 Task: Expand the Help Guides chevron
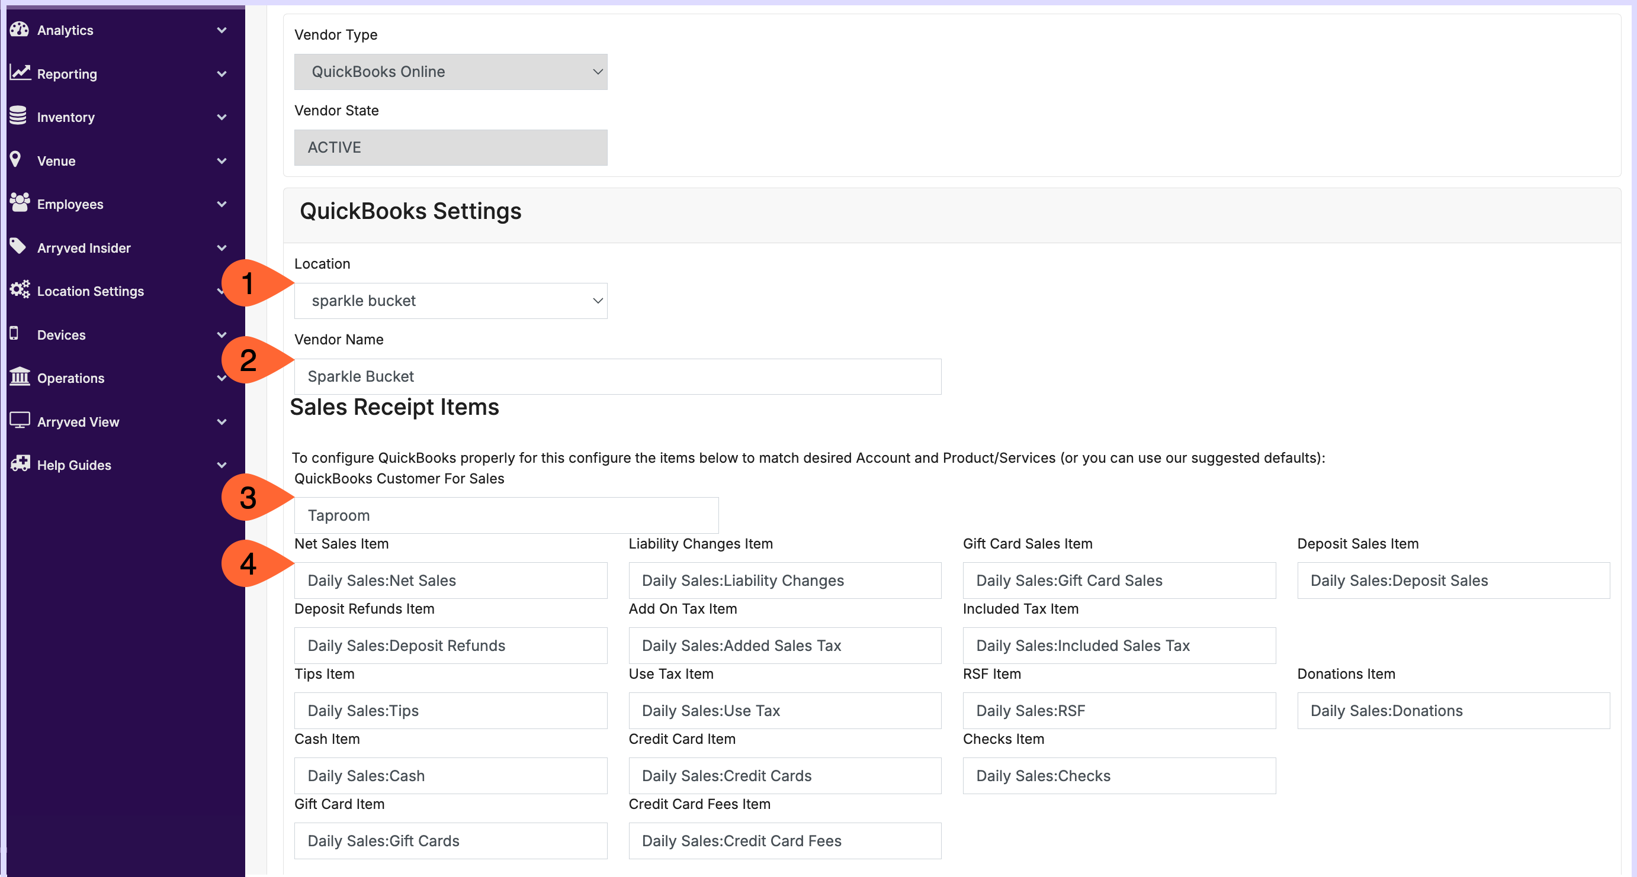(x=222, y=465)
